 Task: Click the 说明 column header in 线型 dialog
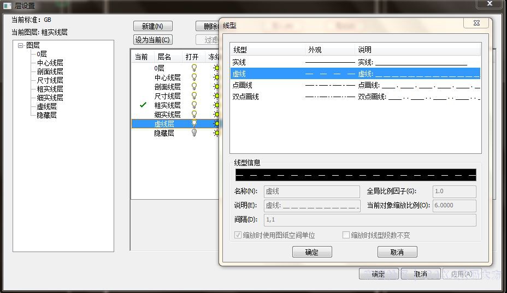(x=417, y=50)
